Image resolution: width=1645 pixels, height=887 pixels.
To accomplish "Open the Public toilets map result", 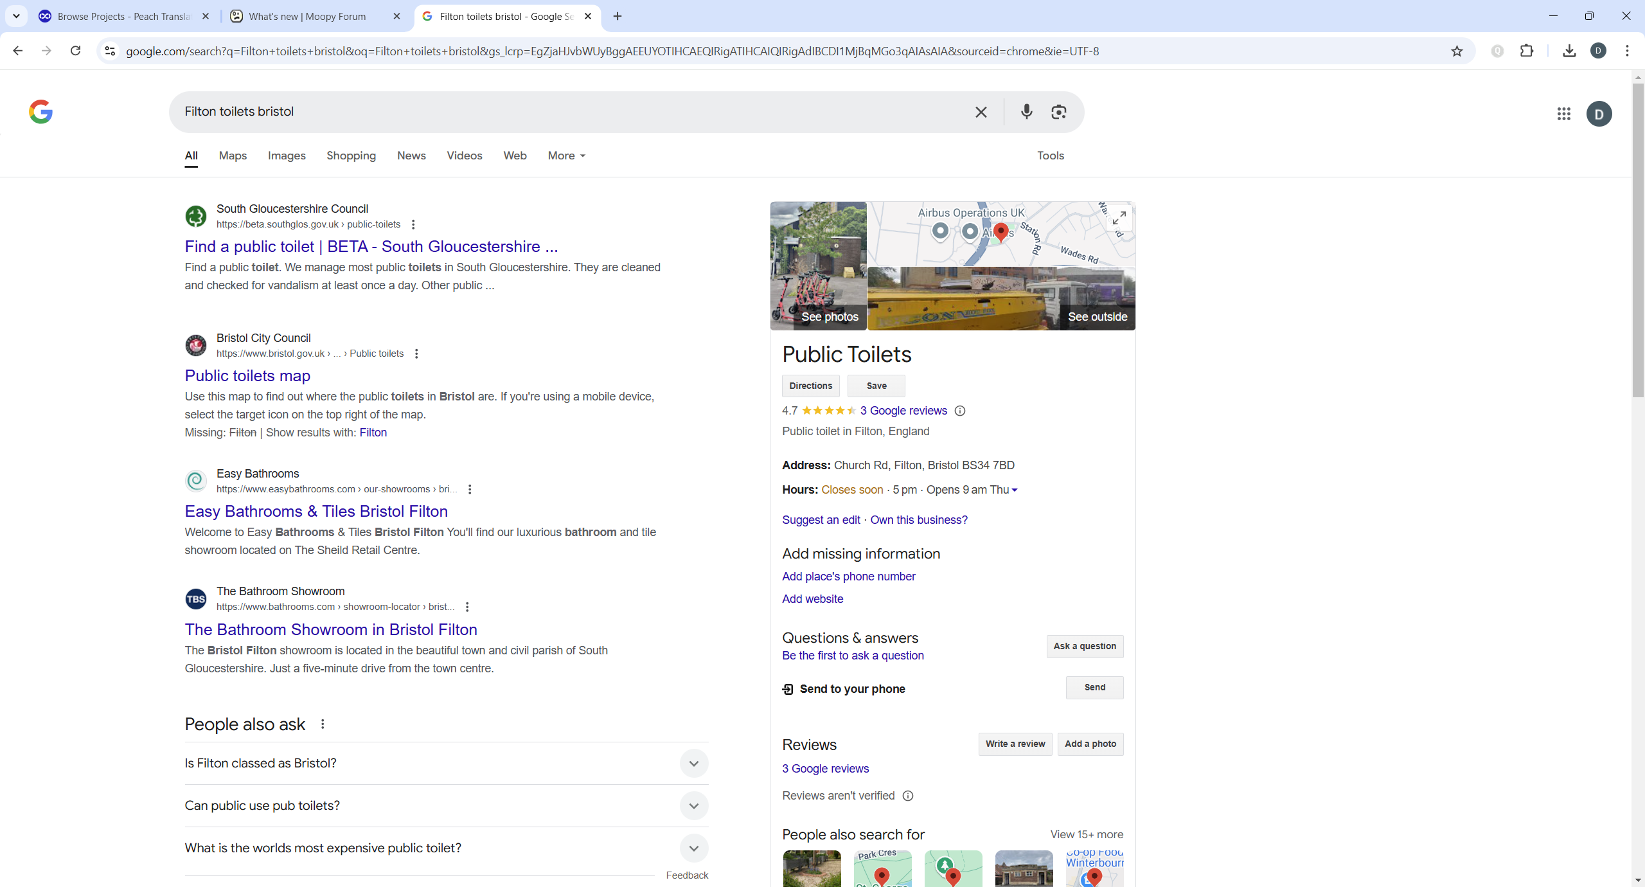I will click(247, 375).
